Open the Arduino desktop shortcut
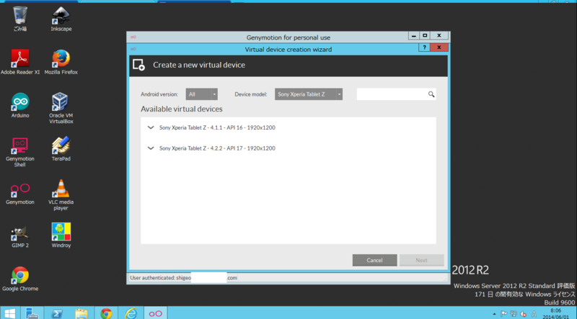 tap(20, 105)
